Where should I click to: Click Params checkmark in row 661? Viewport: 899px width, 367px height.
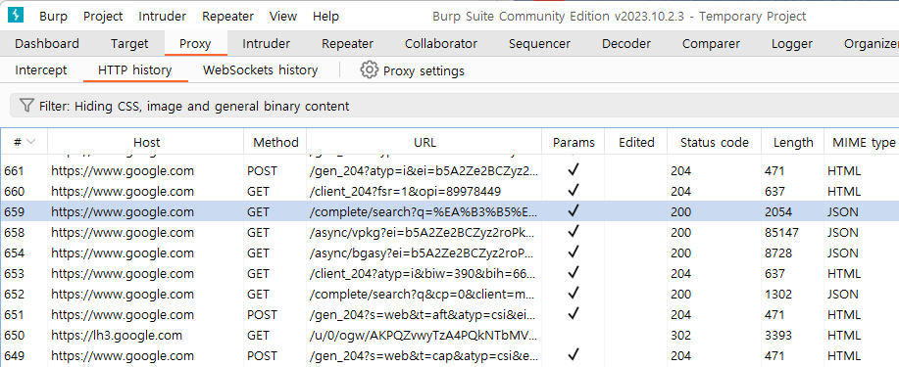[x=573, y=170]
